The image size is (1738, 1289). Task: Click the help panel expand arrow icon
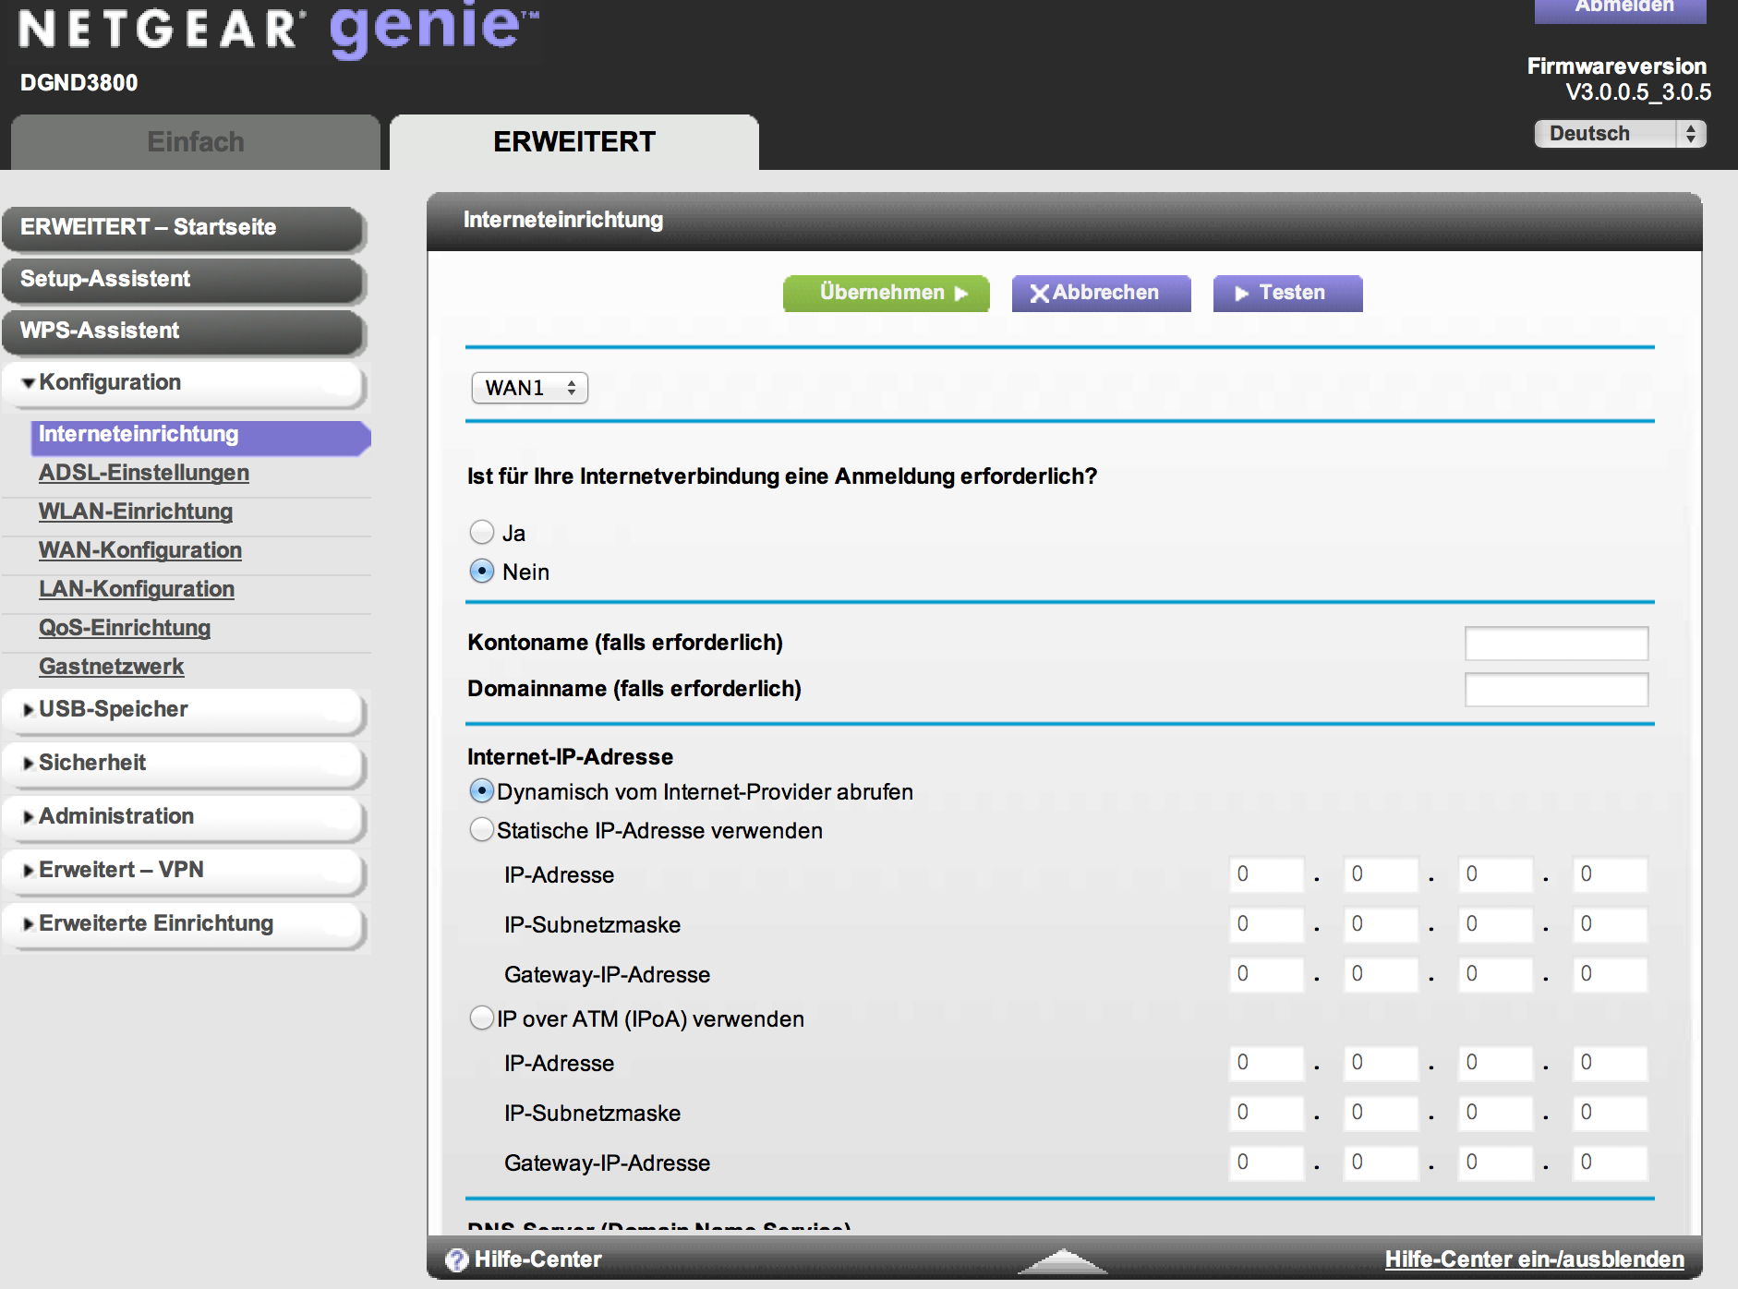click(1062, 1260)
